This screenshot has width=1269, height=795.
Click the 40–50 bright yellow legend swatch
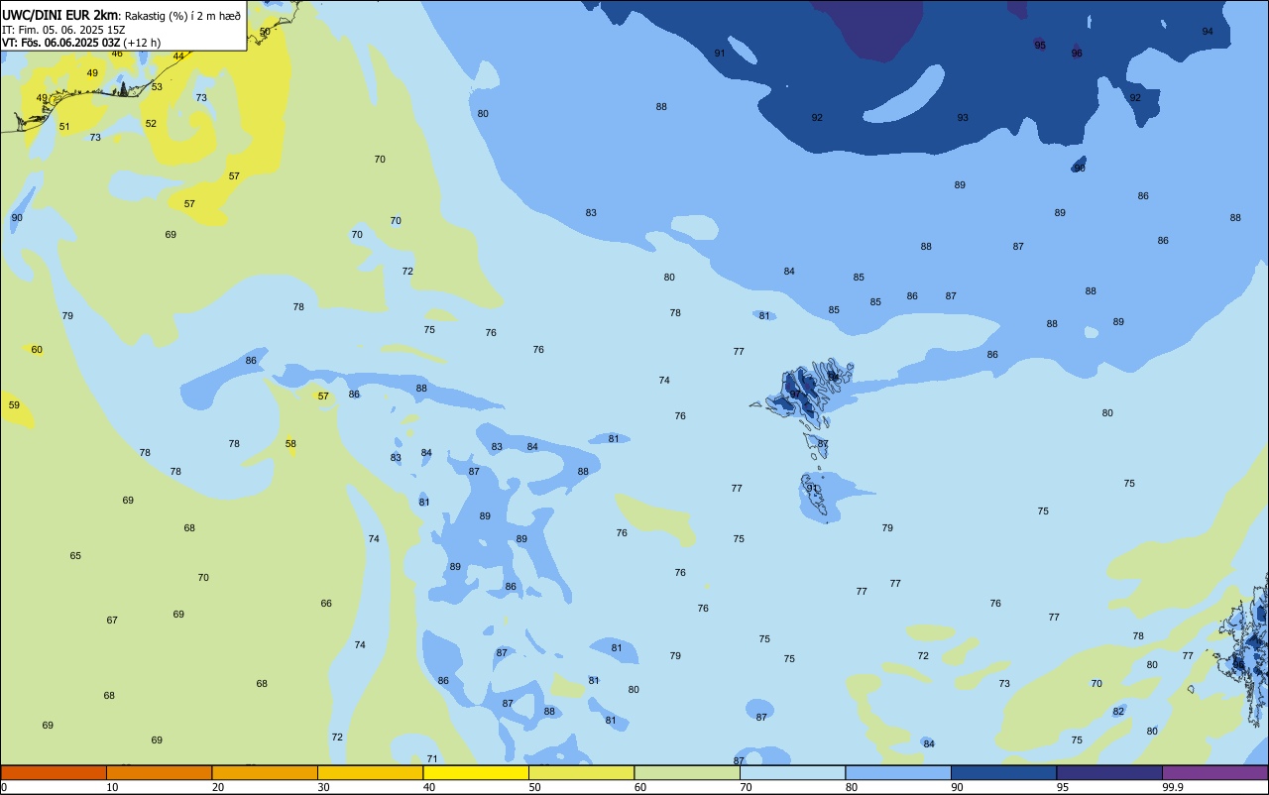[476, 772]
